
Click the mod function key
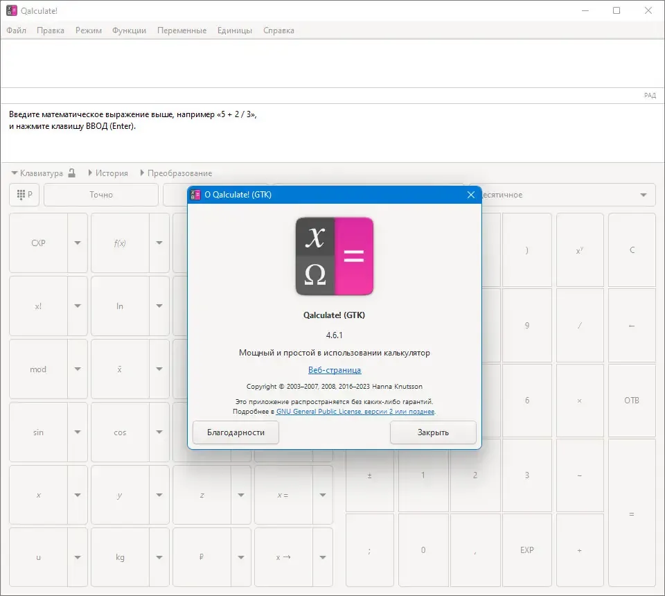click(38, 369)
